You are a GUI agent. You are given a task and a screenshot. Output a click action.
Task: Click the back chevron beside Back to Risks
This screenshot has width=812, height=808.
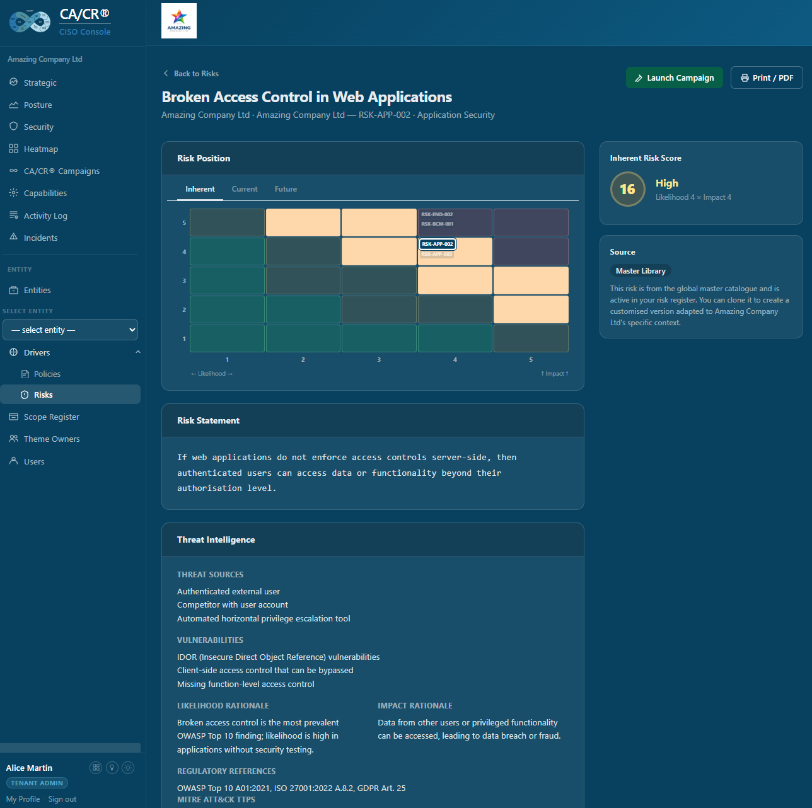[166, 74]
